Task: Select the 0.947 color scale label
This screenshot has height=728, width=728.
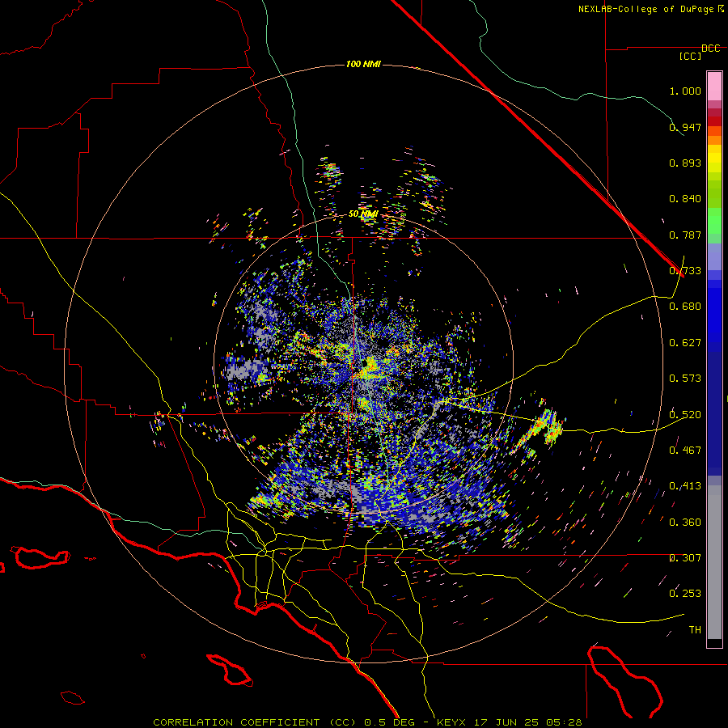Action: [685, 127]
